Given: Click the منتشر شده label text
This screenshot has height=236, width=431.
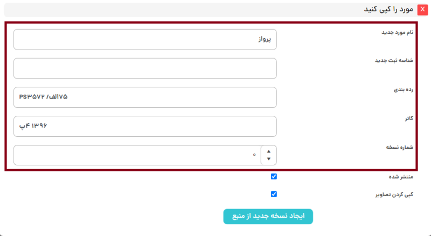Looking at the screenshot, I should (400, 177).
